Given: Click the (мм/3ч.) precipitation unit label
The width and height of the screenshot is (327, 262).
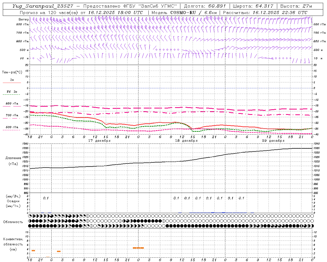Looking at the screenshot, I should 13,196.
